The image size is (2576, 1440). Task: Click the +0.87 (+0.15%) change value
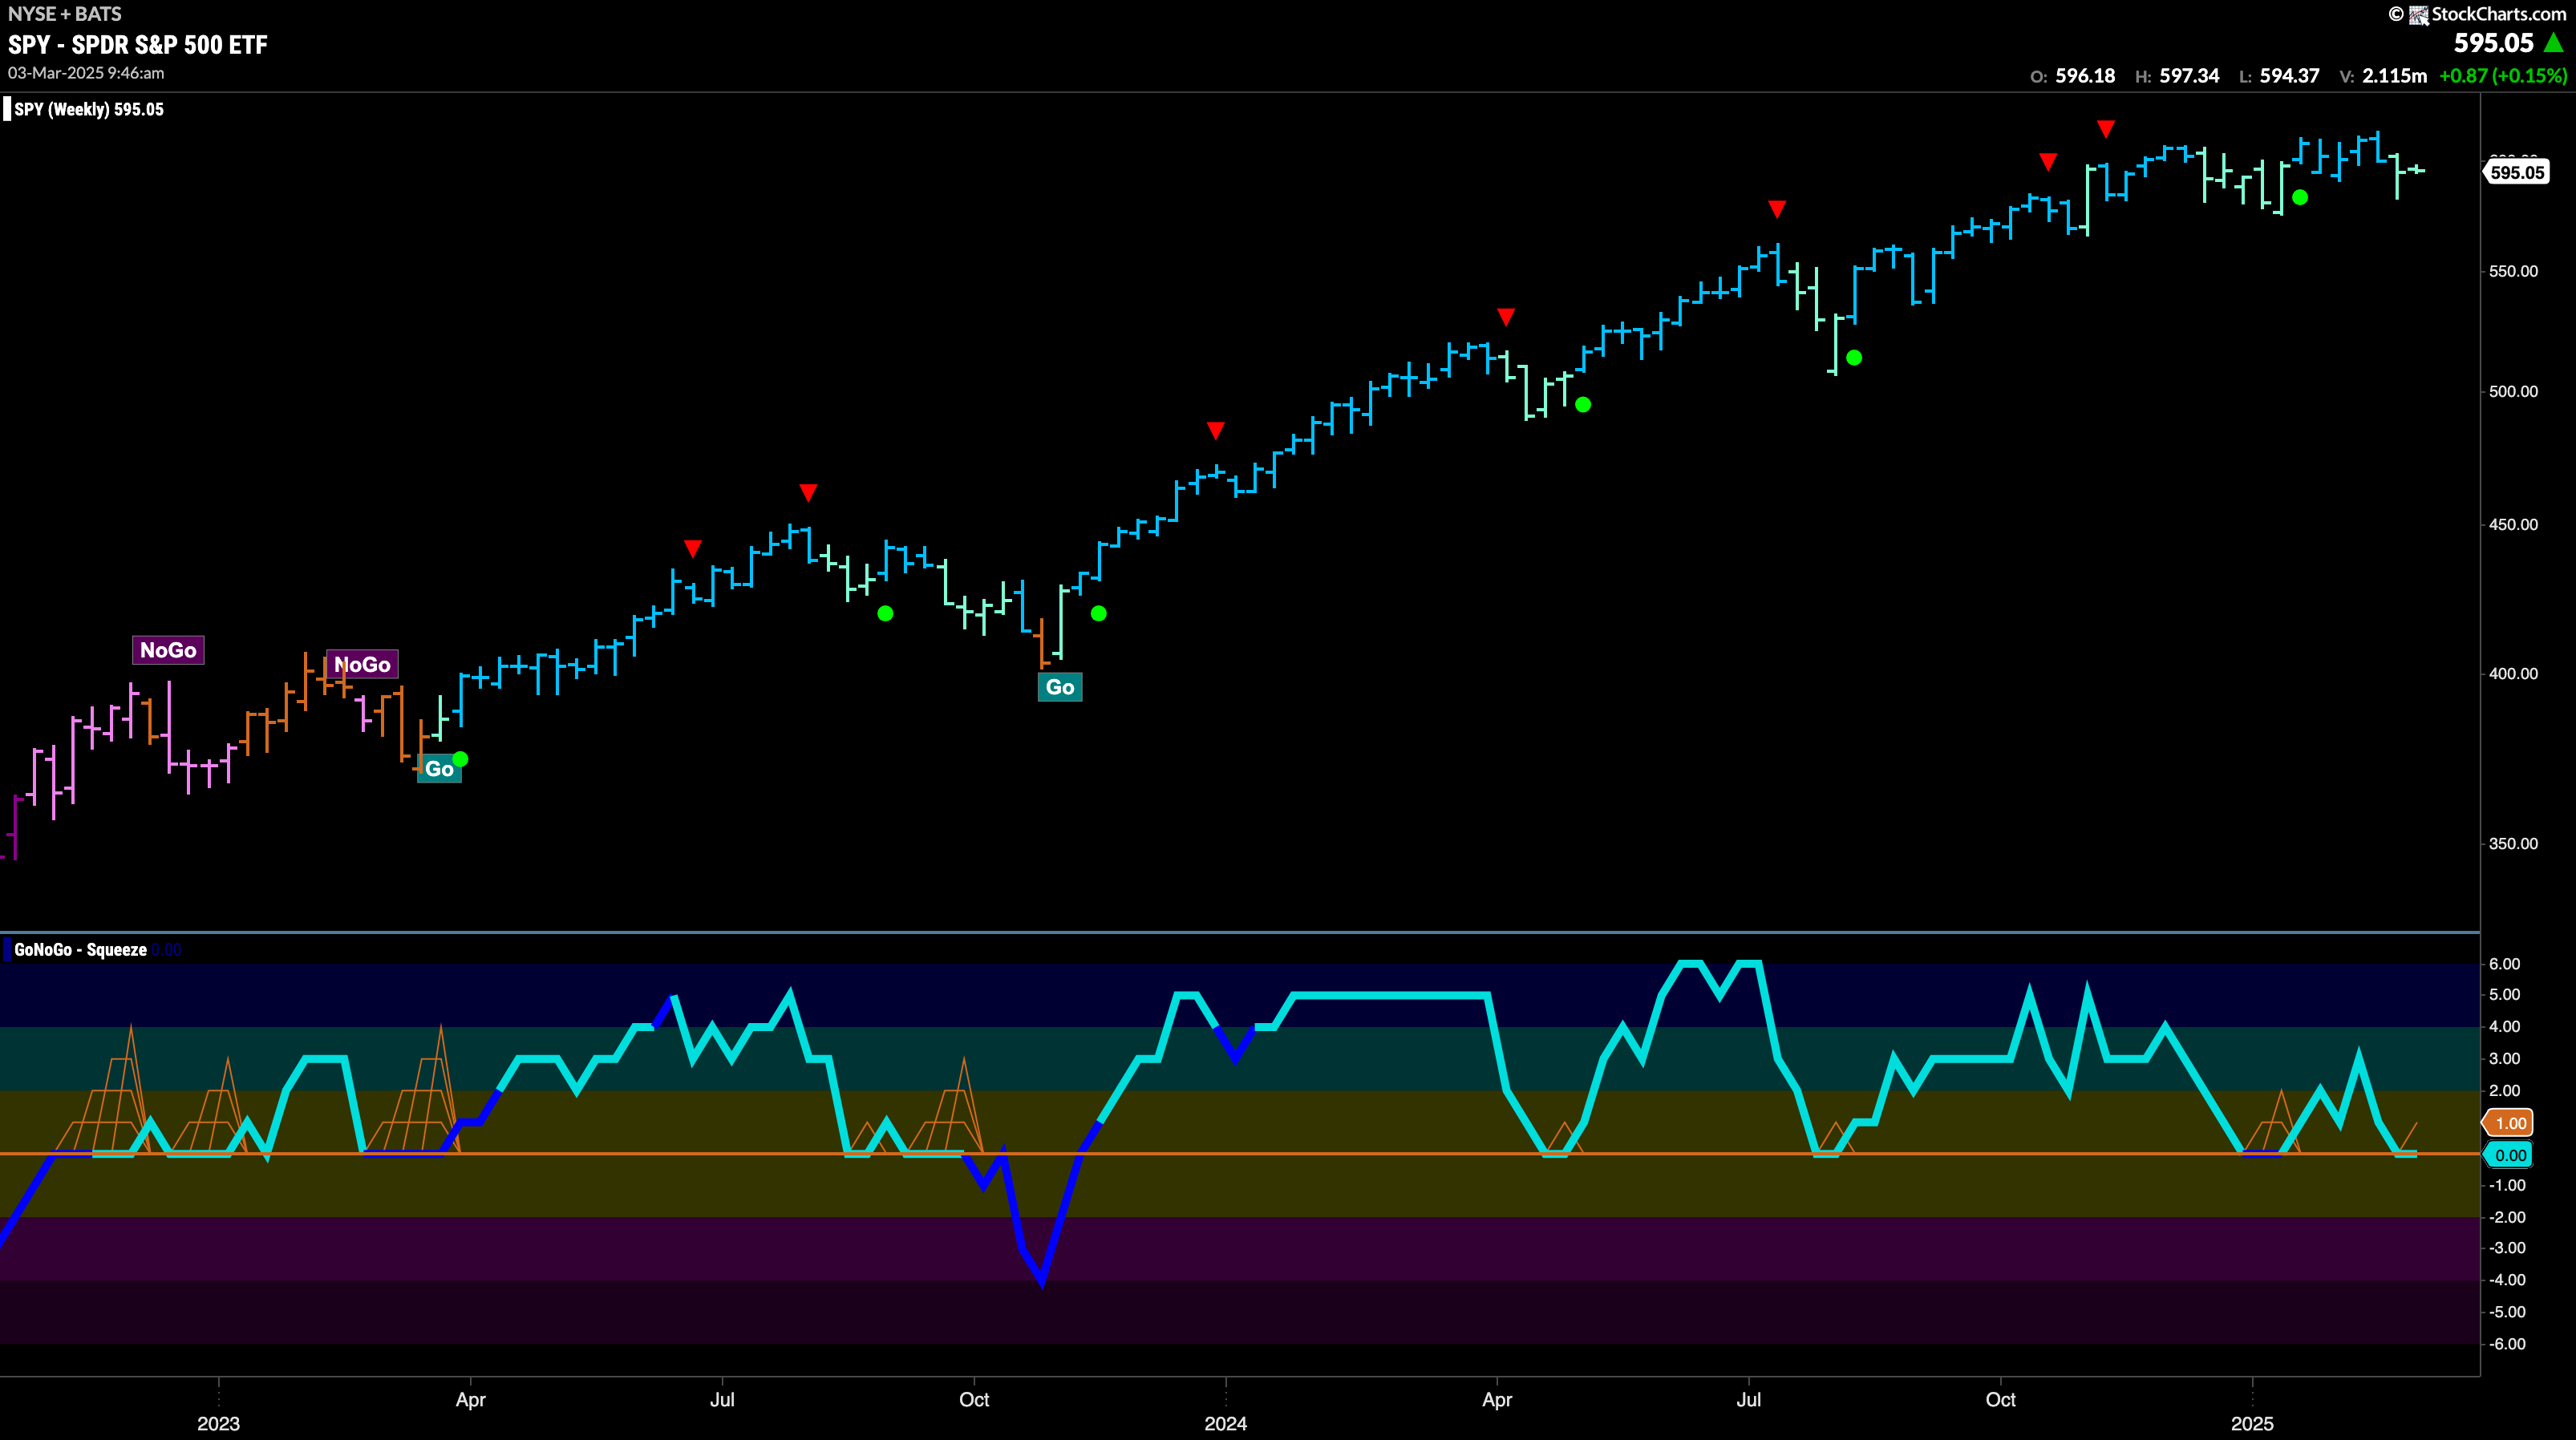click(x=2503, y=76)
